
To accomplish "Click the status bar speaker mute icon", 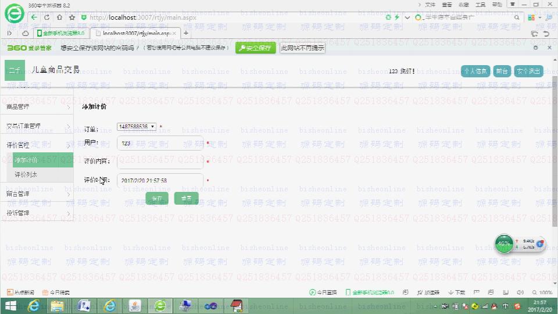I will (x=520, y=292).
